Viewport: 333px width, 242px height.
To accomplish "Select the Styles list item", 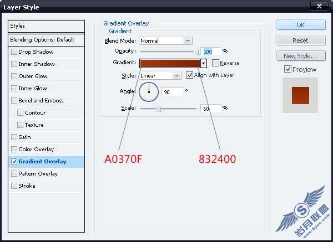I will (x=46, y=26).
